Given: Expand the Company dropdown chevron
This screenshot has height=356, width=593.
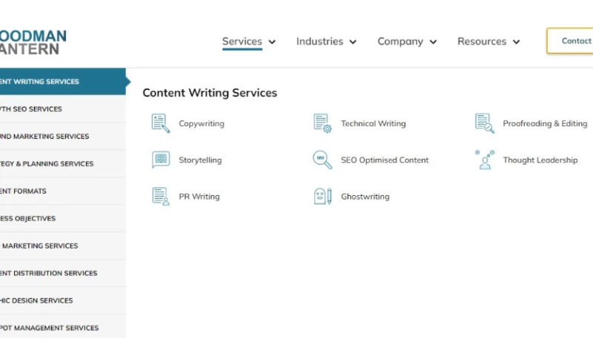Looking at the screenshot, I should [433, 42].
